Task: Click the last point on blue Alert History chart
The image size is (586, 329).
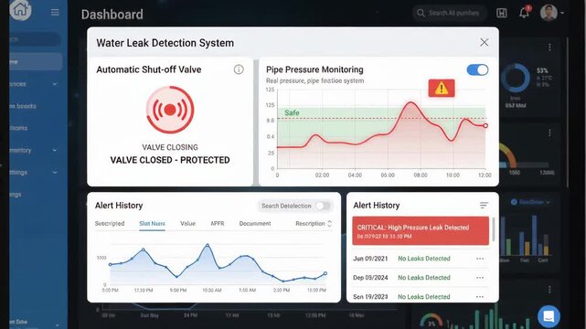Action: [x=325, y=273]
